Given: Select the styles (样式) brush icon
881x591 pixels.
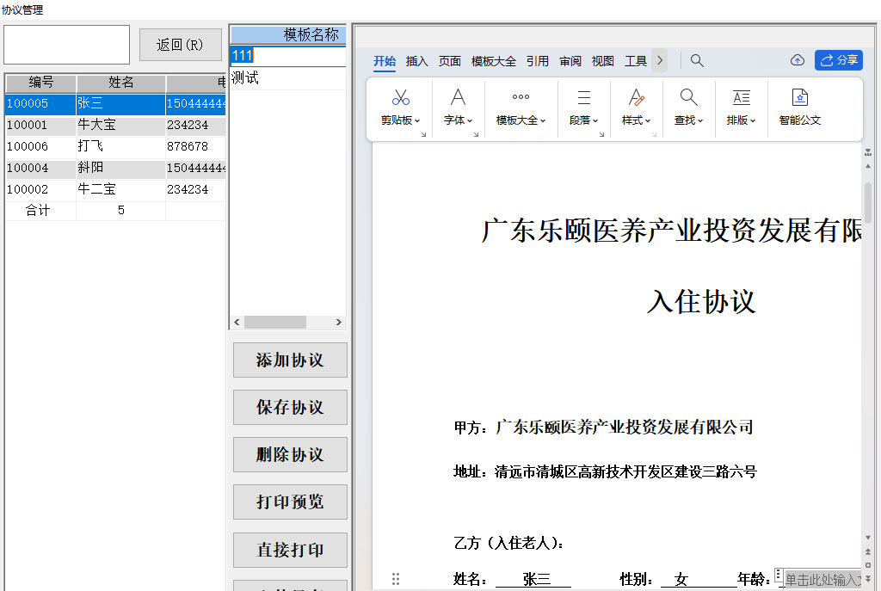Looking at the screenshot, I should [637, 98].
